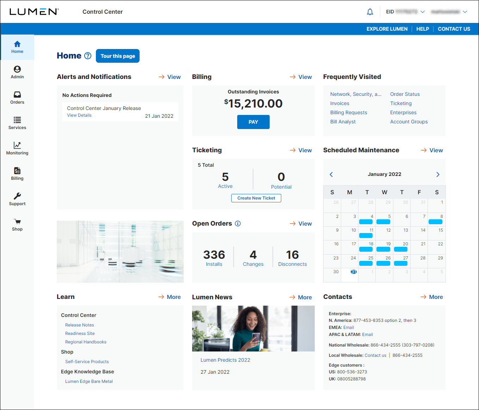Open the Billing sidebar section
Viewport: 479px width, 410px height.
(x=17, y=174)
